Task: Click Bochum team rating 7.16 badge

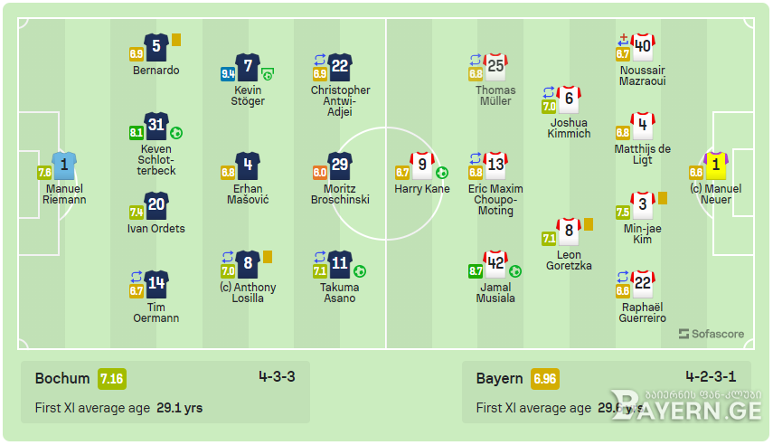Action: point(112,379)
